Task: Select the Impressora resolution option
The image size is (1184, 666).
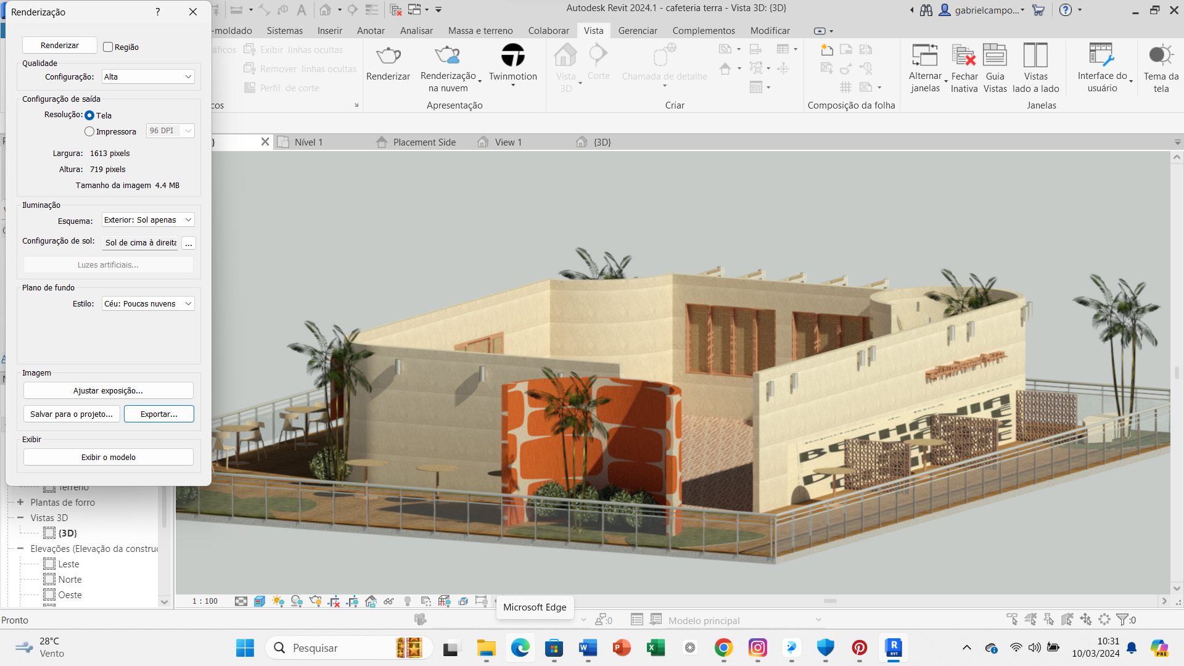Action: coord(90,131)
